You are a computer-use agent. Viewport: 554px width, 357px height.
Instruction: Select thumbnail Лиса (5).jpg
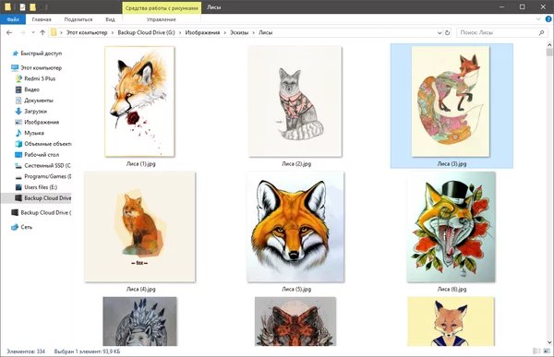coord(295,227)
